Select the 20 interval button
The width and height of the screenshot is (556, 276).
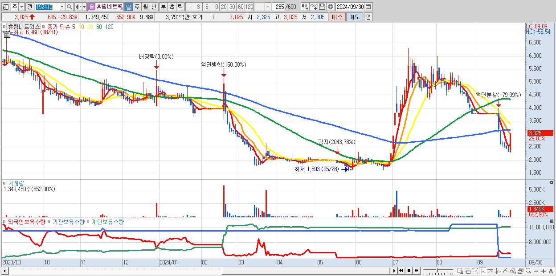pyautogui.click(x=224, y=7)
